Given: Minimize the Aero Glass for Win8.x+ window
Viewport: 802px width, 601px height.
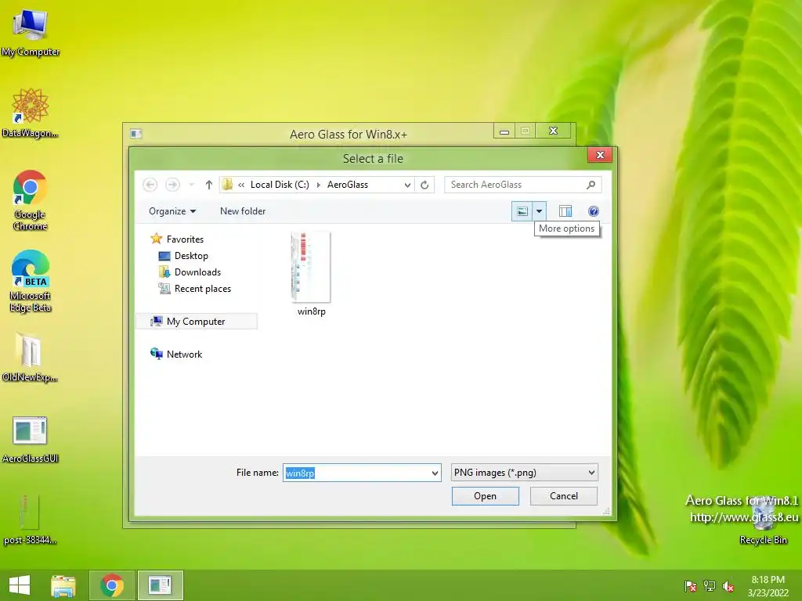Looking at the screenshot, I should click(x=504, y=131).
